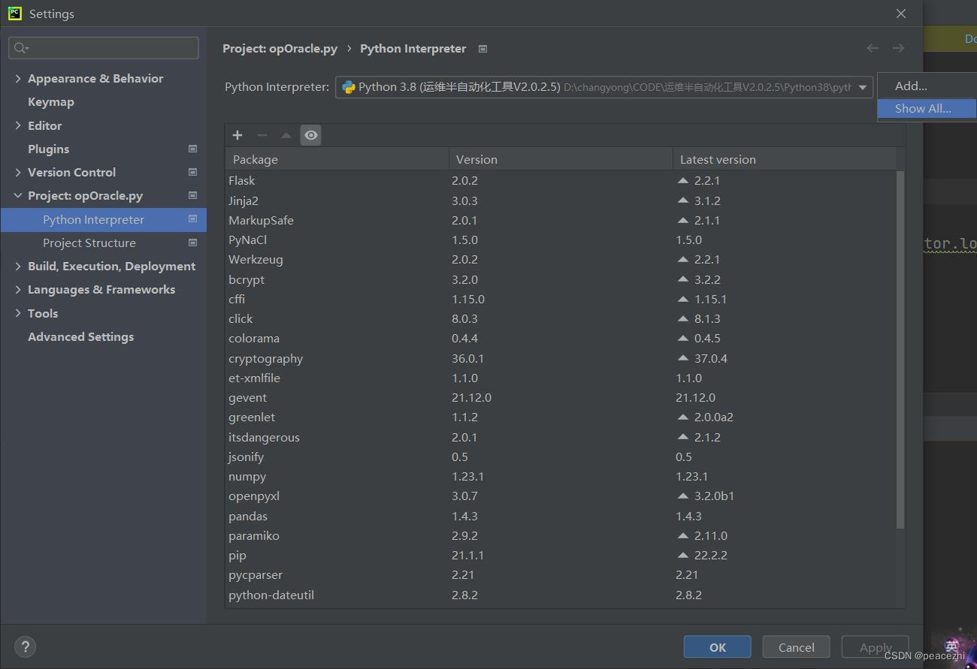Viewport: 977px width, 669px height.
Task: Select the Jinja2 package row
Action: (x=561, y=200)
